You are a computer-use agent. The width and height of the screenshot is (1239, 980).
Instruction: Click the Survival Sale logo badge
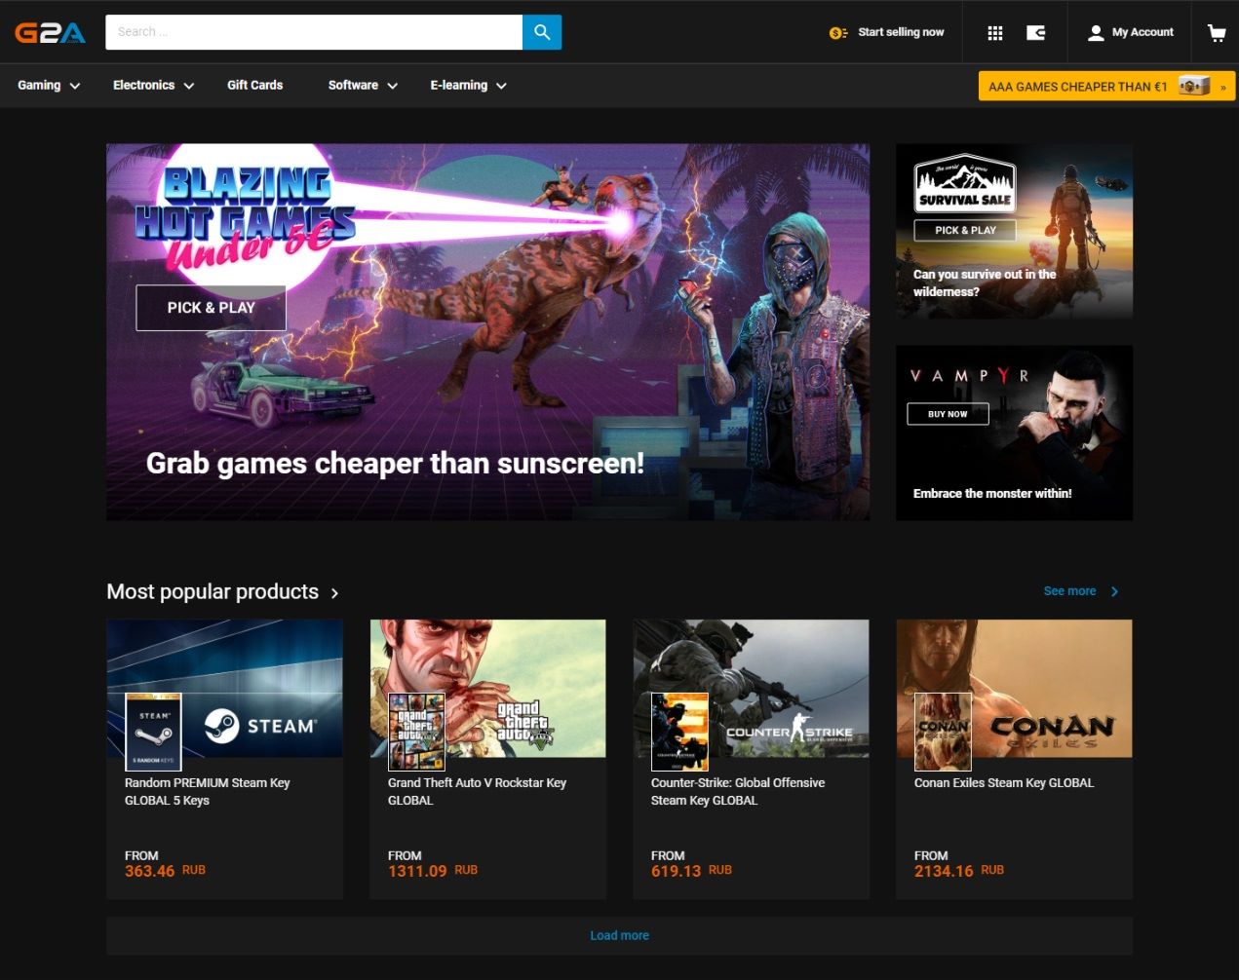[965, 184]
